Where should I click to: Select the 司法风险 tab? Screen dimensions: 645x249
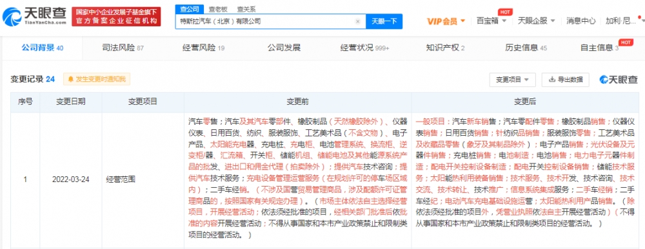pyautogui.click(x=123, y=48)
